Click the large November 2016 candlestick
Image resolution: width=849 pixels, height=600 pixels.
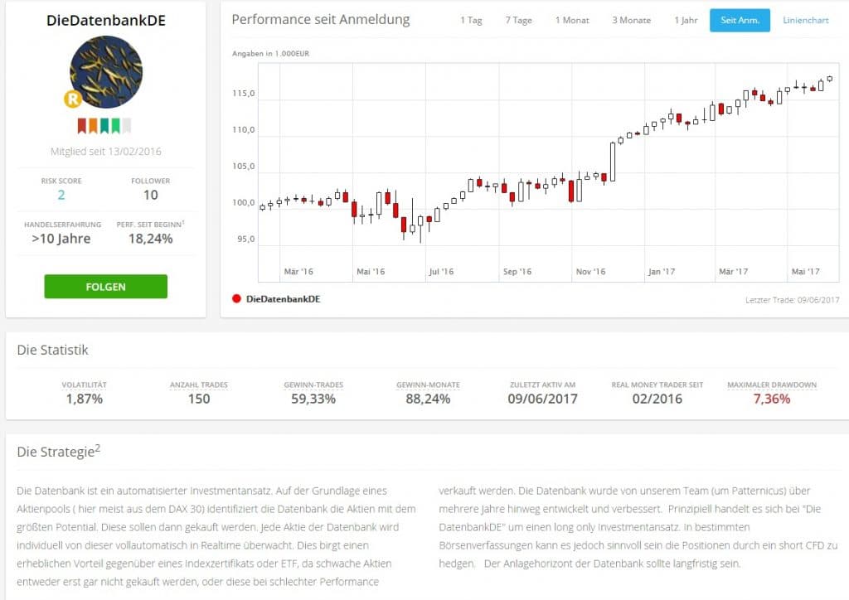[613, 162]
